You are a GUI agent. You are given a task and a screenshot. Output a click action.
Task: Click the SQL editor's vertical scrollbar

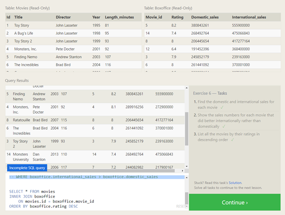[x=186, y=197]
